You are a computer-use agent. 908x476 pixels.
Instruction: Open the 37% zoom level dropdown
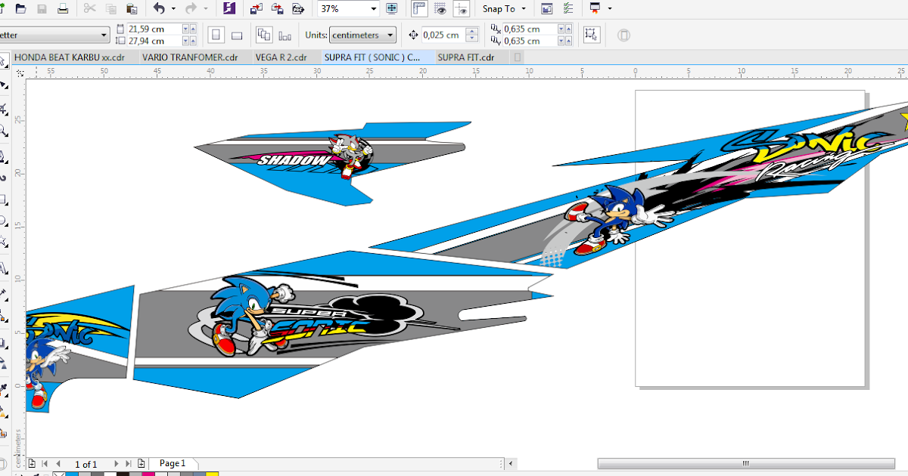[373, 9]
